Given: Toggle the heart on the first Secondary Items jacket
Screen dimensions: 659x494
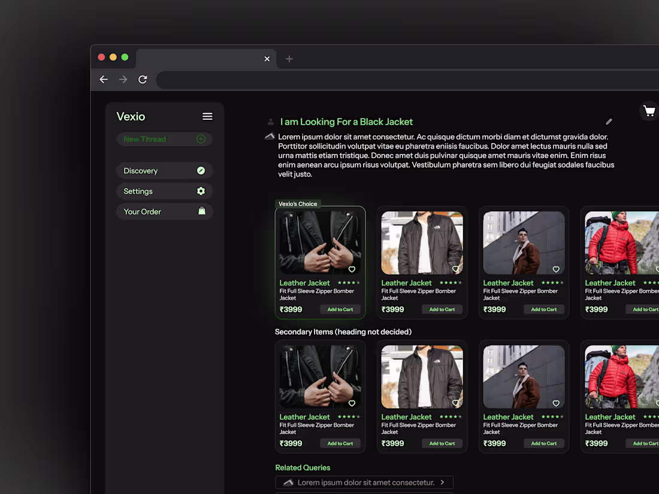Looking at the screenshot, I should pyautogui.click(x=352, y=403).
